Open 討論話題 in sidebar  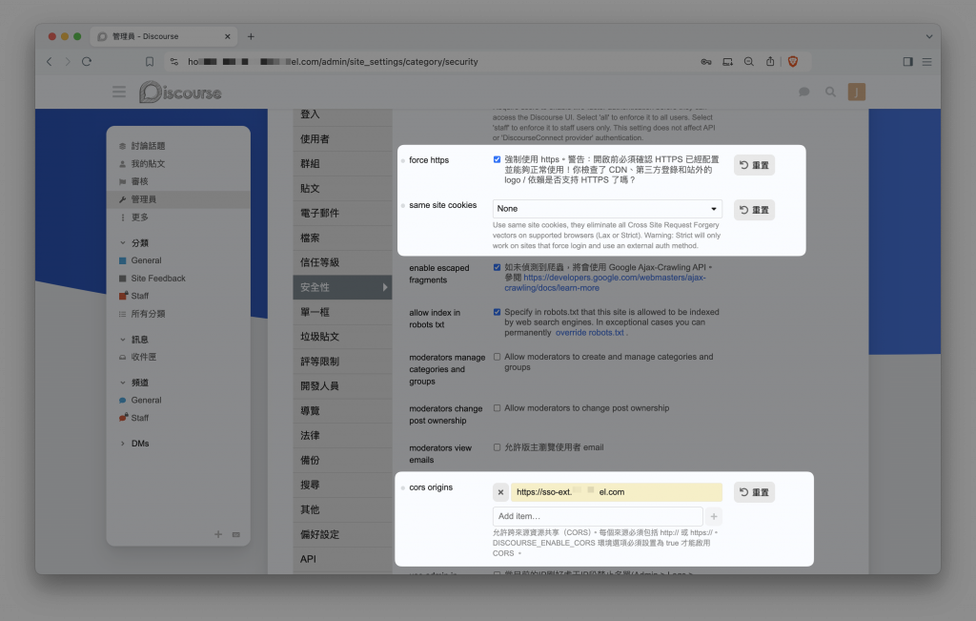[x=148, y=146]
